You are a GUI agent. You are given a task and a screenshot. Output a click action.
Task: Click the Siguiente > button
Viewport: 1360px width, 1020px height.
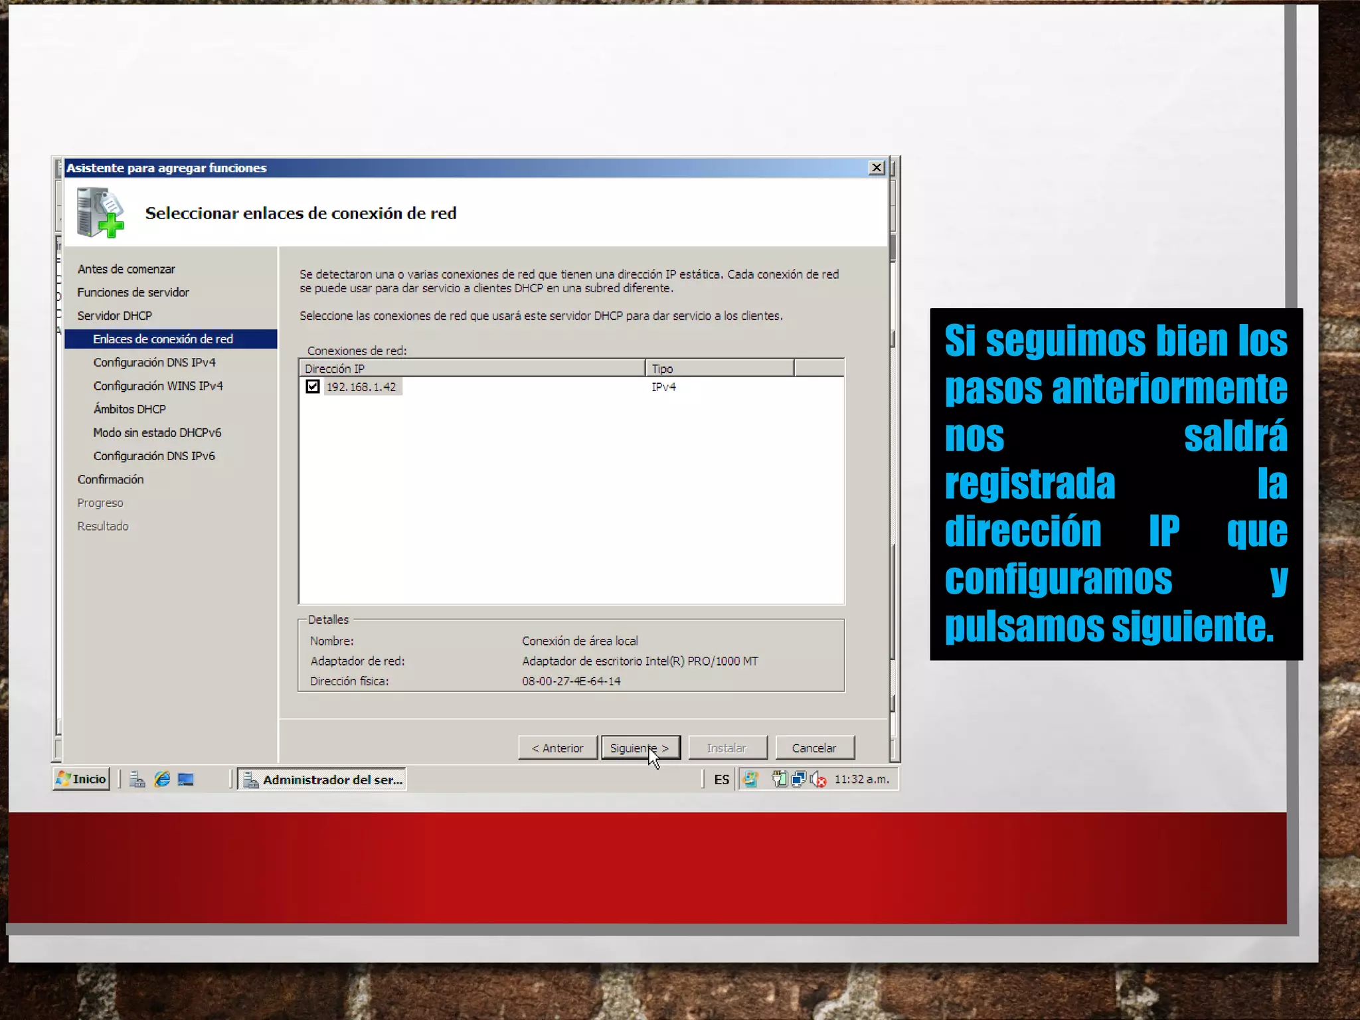pos(640,748)
